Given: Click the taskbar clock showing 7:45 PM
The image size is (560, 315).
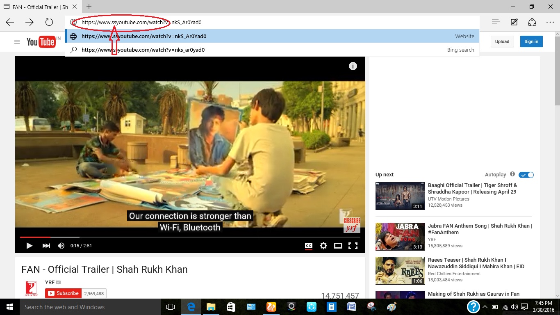Looking at the screenshot, I should point(544,307).
